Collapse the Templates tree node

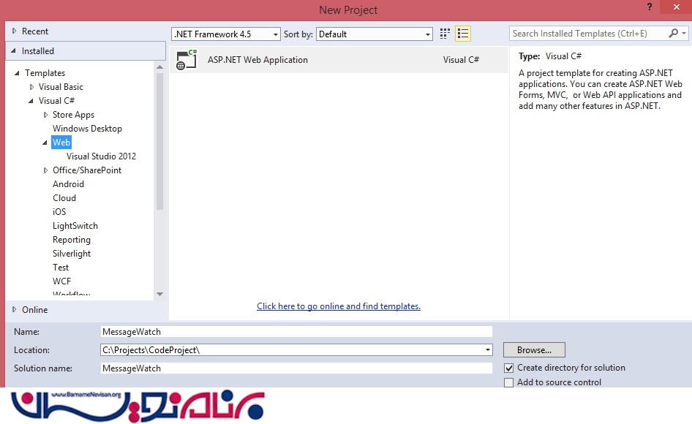(x=18, y=73)
